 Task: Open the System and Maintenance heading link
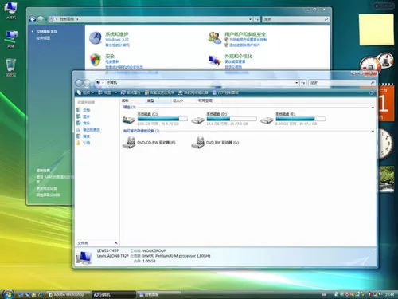point(117,34)
